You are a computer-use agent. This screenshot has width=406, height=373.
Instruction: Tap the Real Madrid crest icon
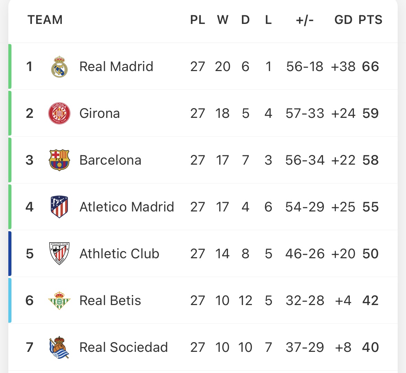pyautogui.click(x=59, y=67)
